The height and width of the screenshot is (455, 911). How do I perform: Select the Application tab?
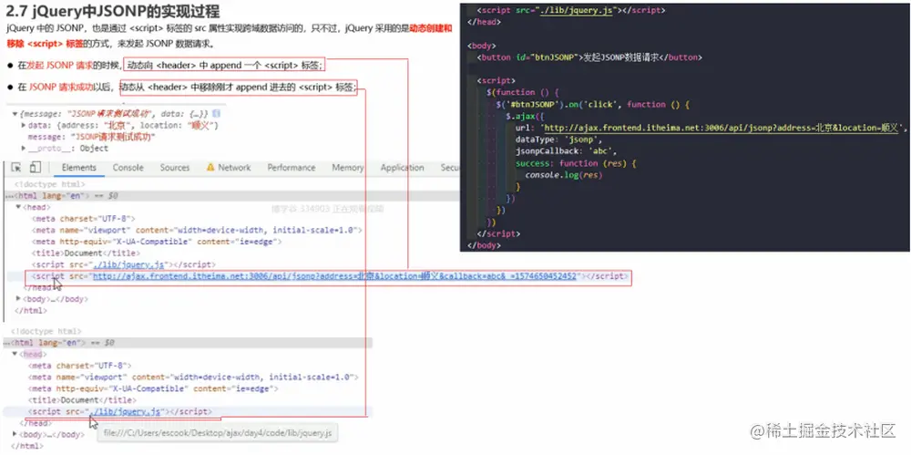(x=402, y=168)
